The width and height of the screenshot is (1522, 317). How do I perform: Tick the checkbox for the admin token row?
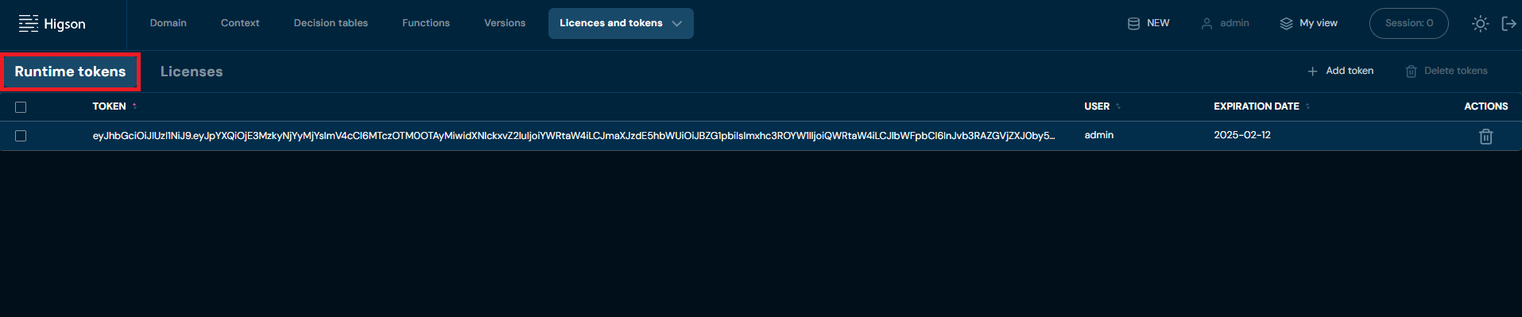[x=21, y=136]
